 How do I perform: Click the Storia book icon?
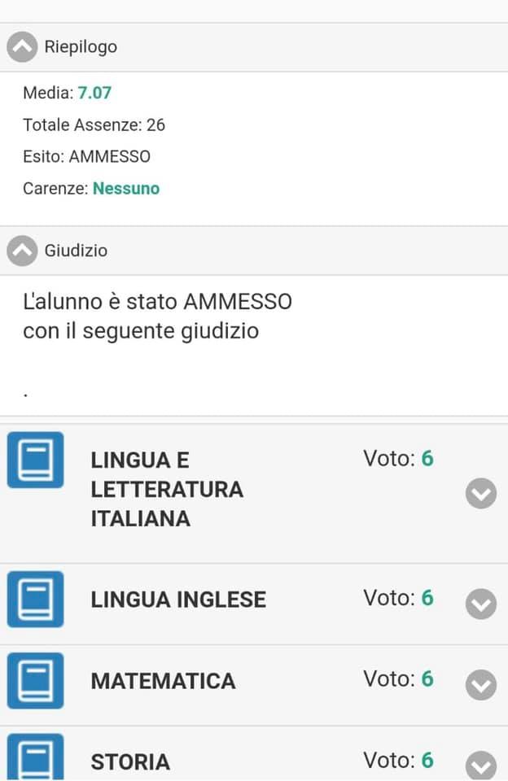click(x=35, y=757)
